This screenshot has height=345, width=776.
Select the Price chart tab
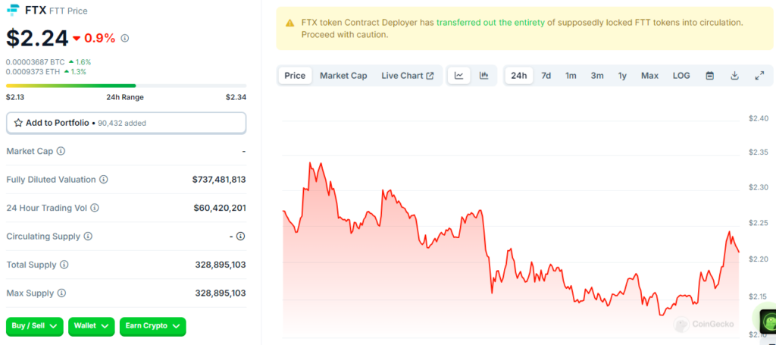point(295,76)
